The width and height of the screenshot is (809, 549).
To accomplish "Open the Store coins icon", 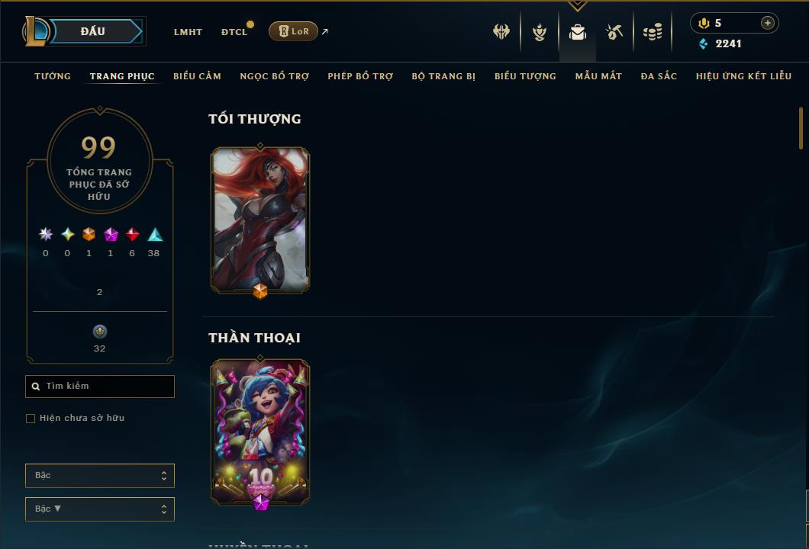I will tap(653, 33).
